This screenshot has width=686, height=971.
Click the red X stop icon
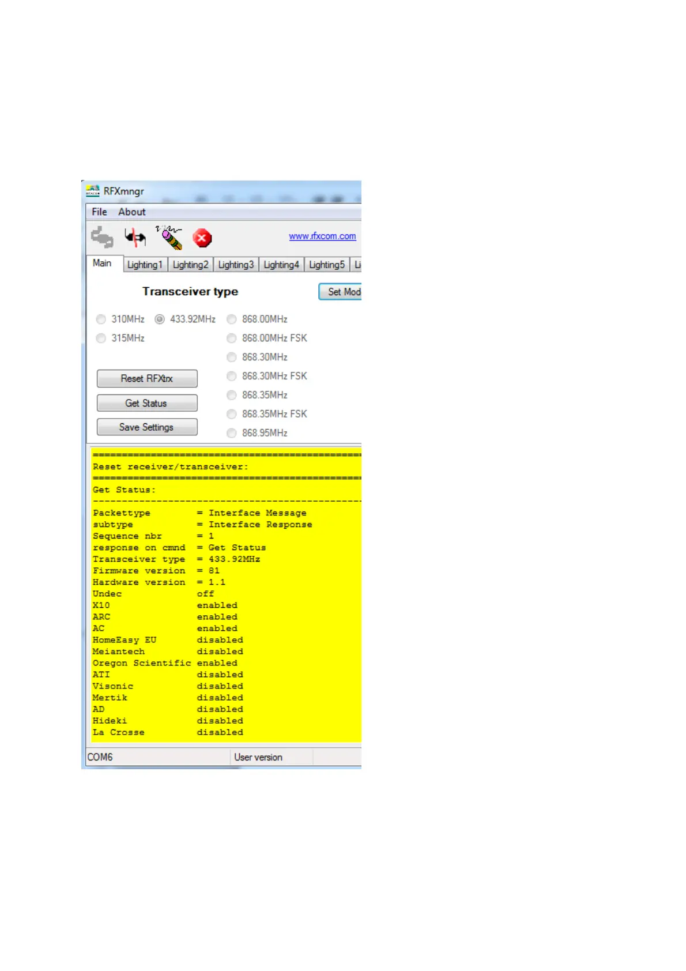pyautogui.click(x=202, y=238)
